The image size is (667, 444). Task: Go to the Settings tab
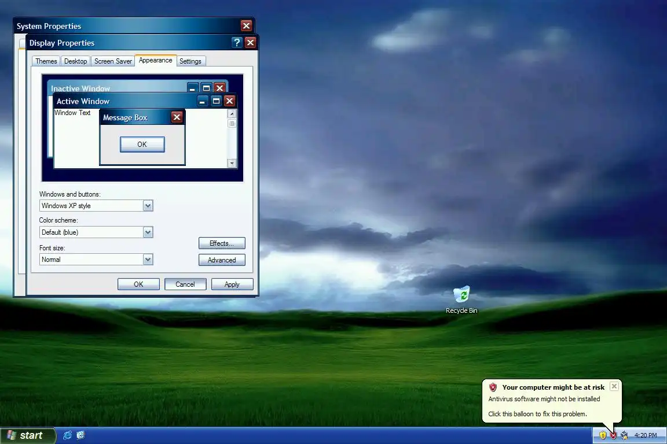tap(190, 61)
